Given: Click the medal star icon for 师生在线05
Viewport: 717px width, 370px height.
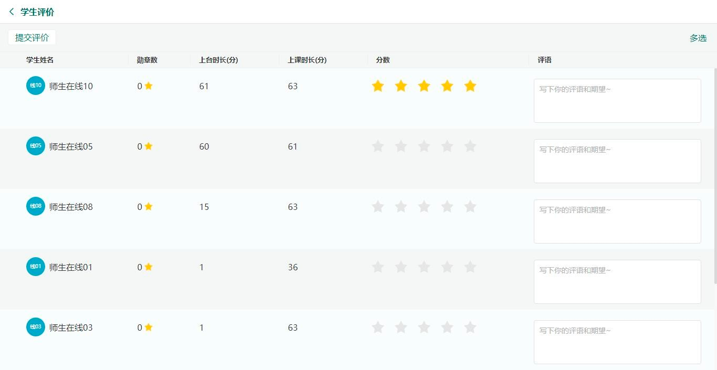Looking at the screenshot, I should point(149,146).
